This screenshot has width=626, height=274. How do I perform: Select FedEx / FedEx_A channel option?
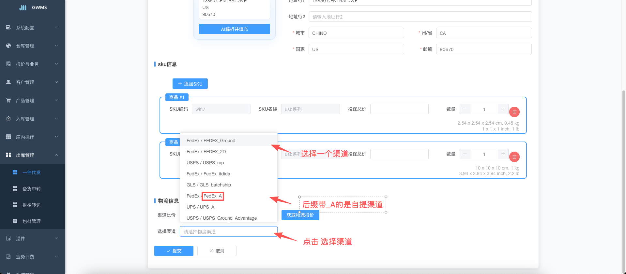(228, 196)
